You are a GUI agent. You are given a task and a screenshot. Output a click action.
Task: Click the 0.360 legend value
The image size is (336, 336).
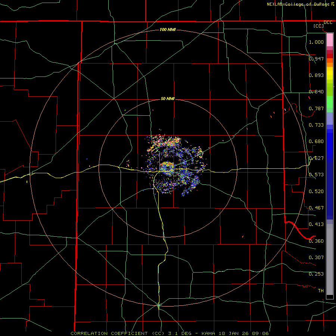(x=316, y=241)
